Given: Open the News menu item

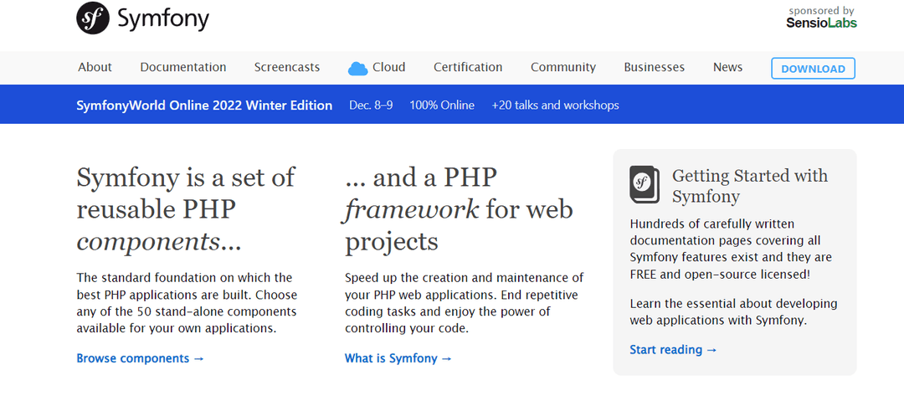Looking at the screenshot, I should pos(727,67).
